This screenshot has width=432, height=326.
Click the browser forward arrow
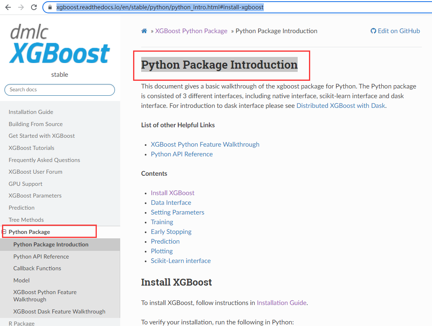point(21,7)
